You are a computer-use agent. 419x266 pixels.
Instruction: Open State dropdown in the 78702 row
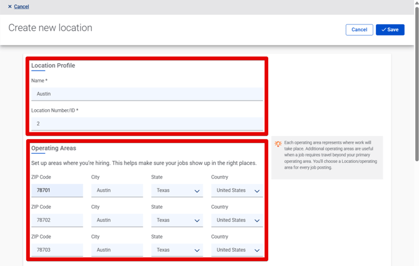(x=177, y=220)
